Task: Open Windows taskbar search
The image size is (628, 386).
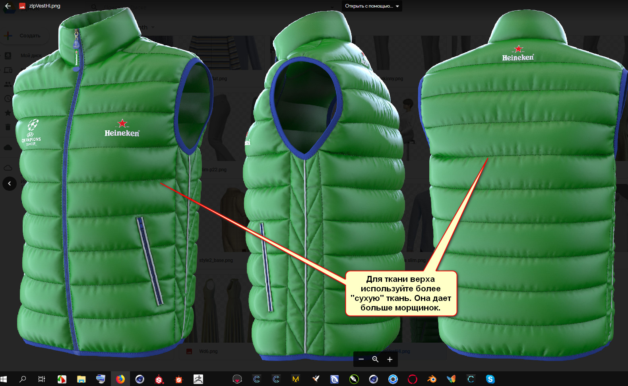Action: pos(23,379)
